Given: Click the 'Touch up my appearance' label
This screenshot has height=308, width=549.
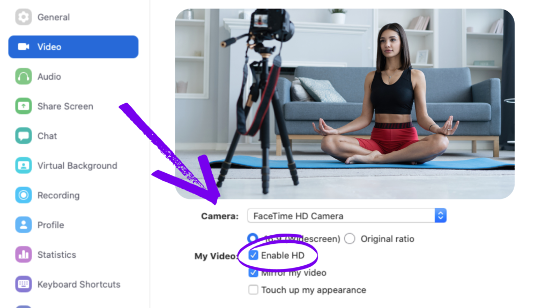Looking at the screenshot, I should click(x=313, y=290).
